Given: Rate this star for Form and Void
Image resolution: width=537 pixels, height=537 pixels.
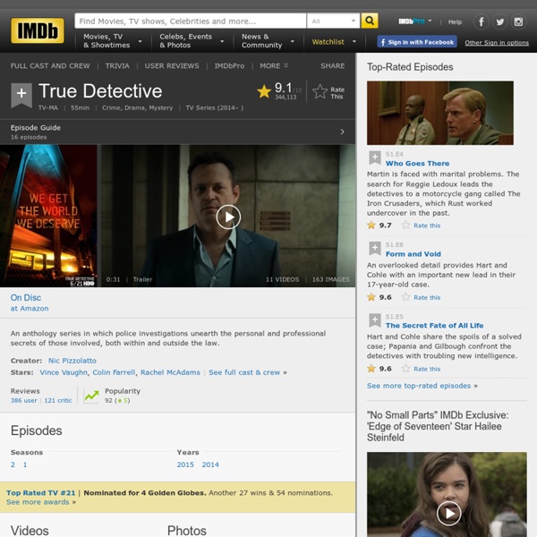Looking at the screenshot, I should pyautogui.click(x=405, y=297).
